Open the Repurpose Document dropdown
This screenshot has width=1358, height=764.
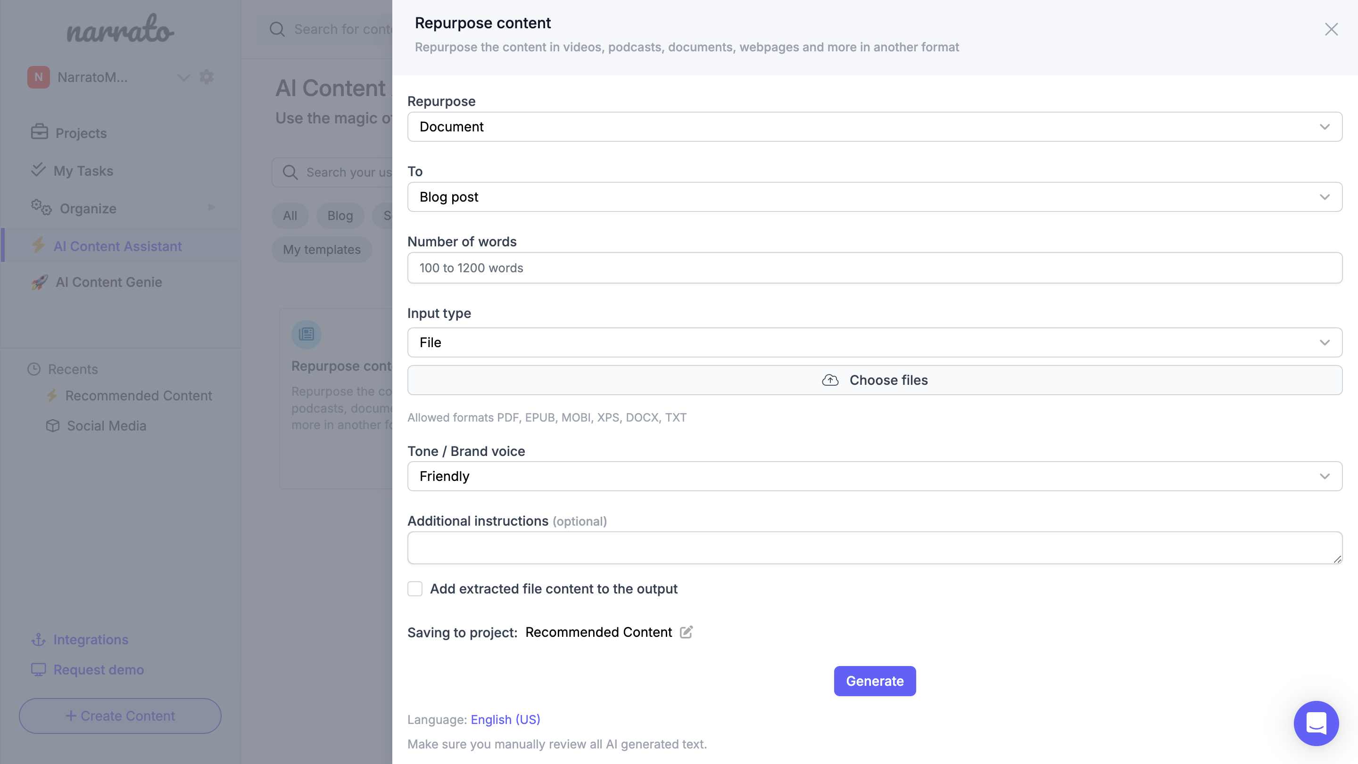875,126
